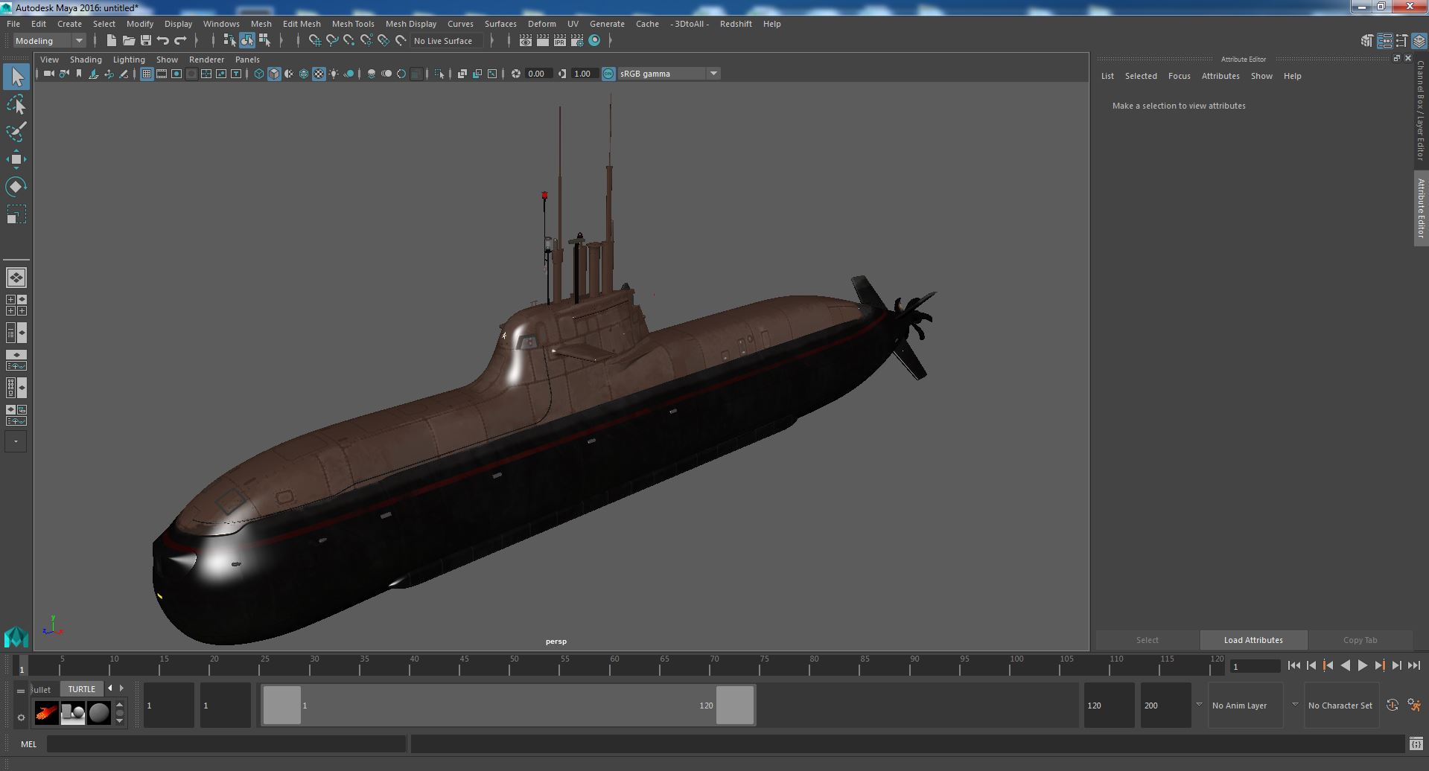Select camera icon in panel toolbar
The height and width of the screenshot is (771, 1429).
coord(48,74)
